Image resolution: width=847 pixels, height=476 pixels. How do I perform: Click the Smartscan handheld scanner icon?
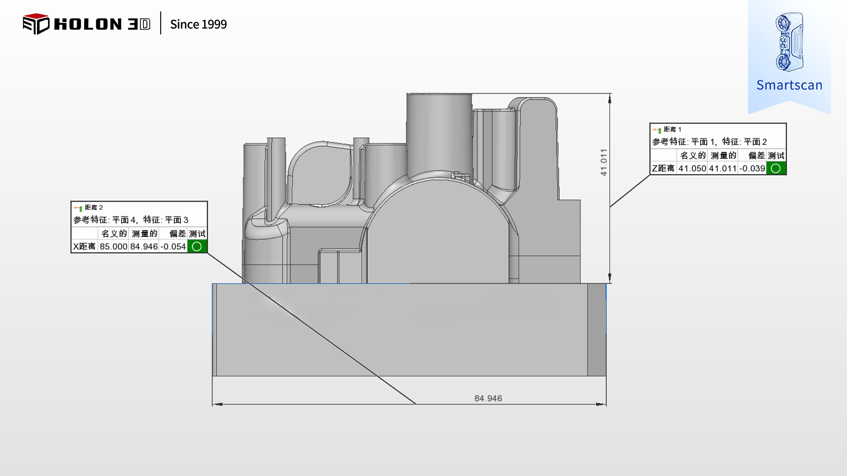pos(789,42)
